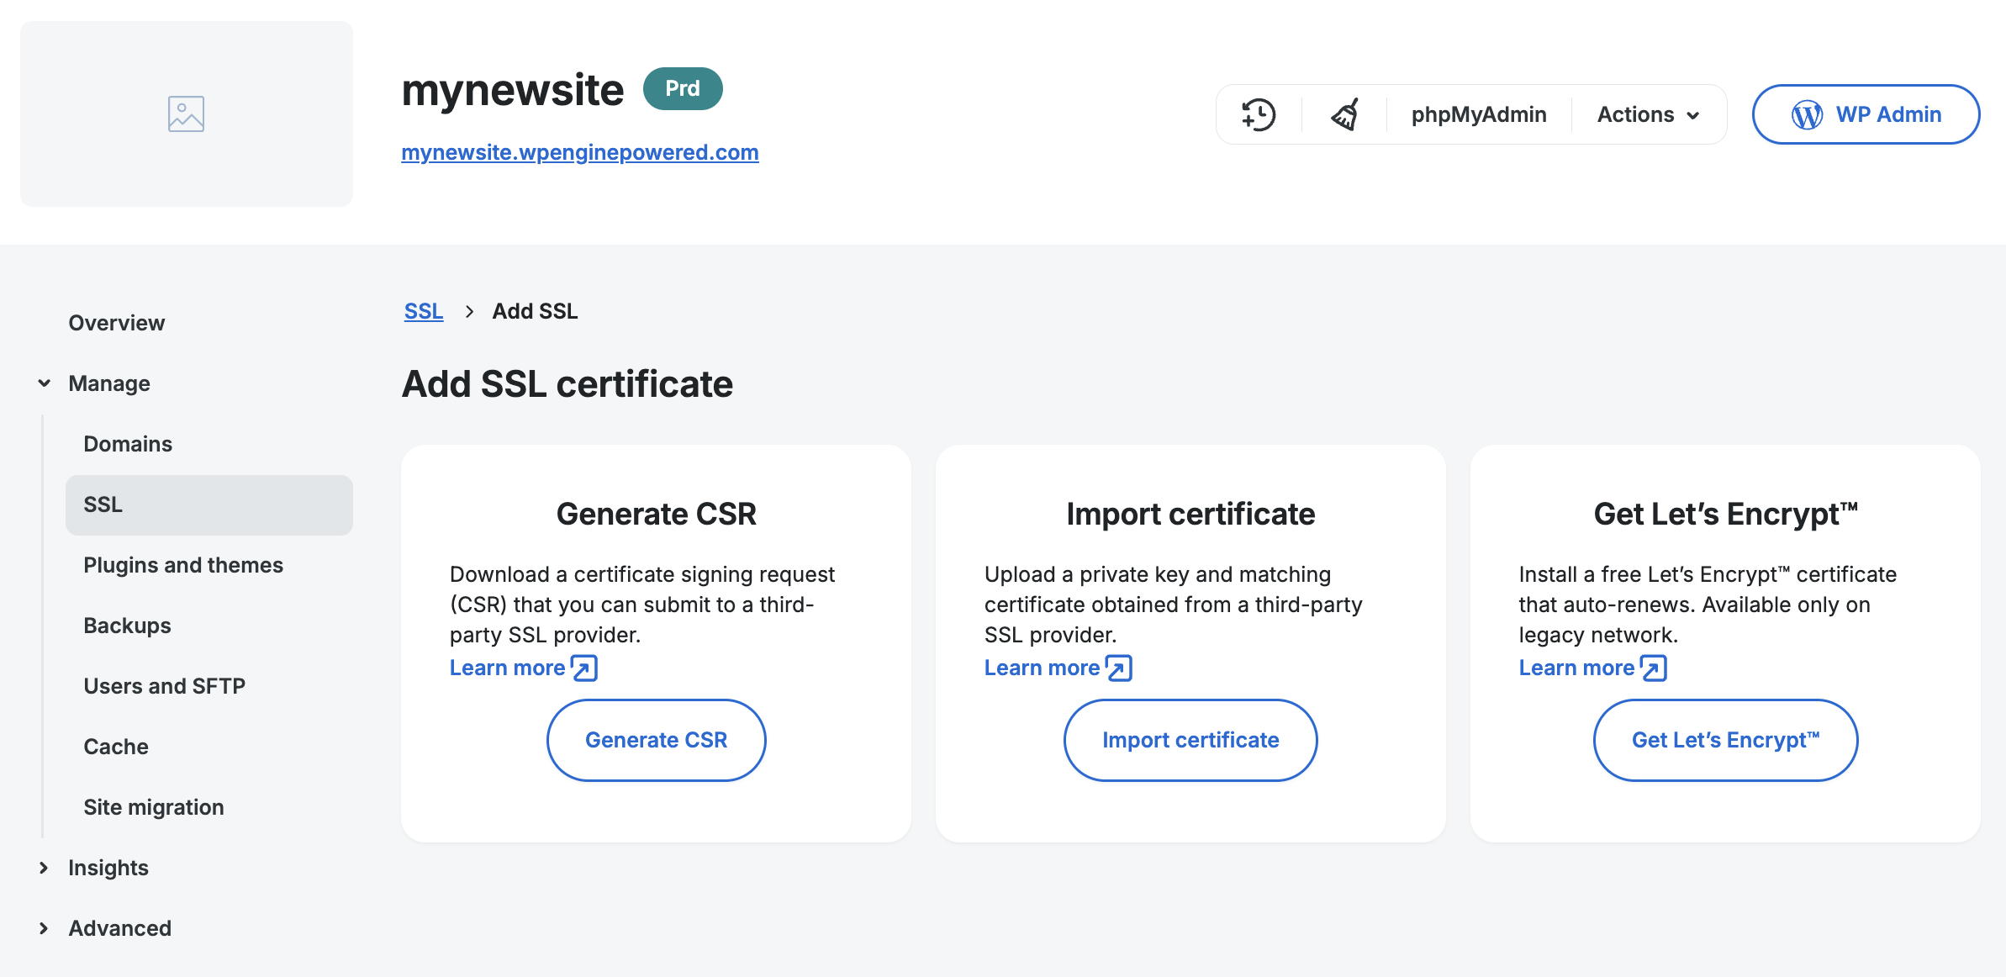This screenshot has width=2006, height=977.
Task: Collapse the Manage section
Action: pyautogui.click(x=109, y=383)
